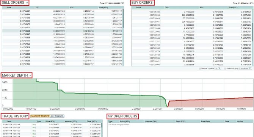
Task: Switch to the MY TRADES tab
Action: pos(57,116)
